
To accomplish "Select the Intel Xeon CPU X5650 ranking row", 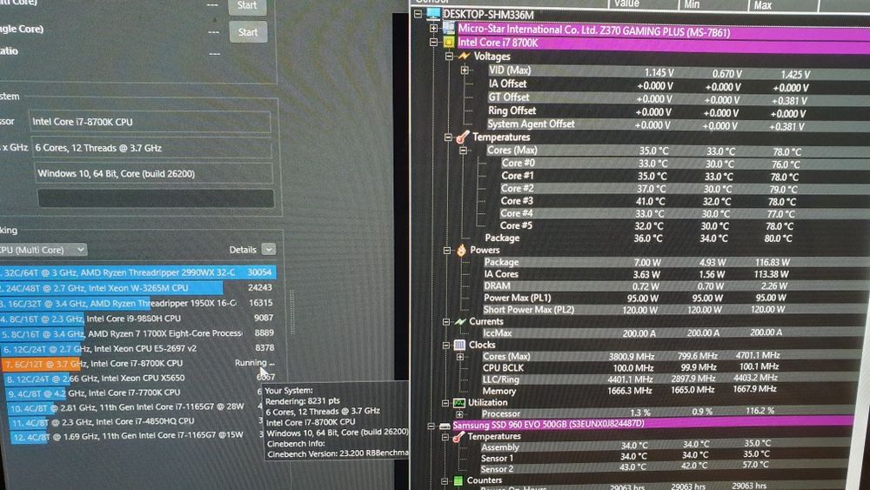I will click(x=141, y=378).
